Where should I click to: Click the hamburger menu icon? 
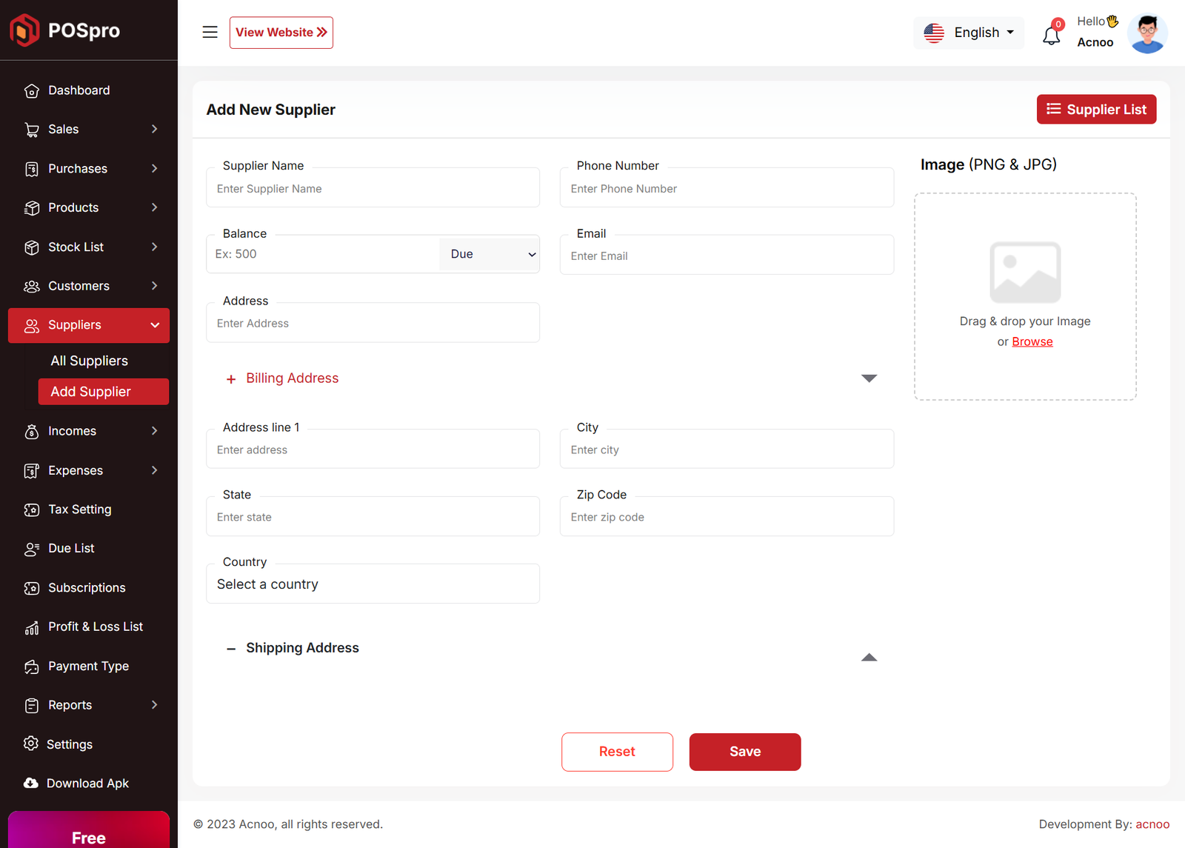210,33
